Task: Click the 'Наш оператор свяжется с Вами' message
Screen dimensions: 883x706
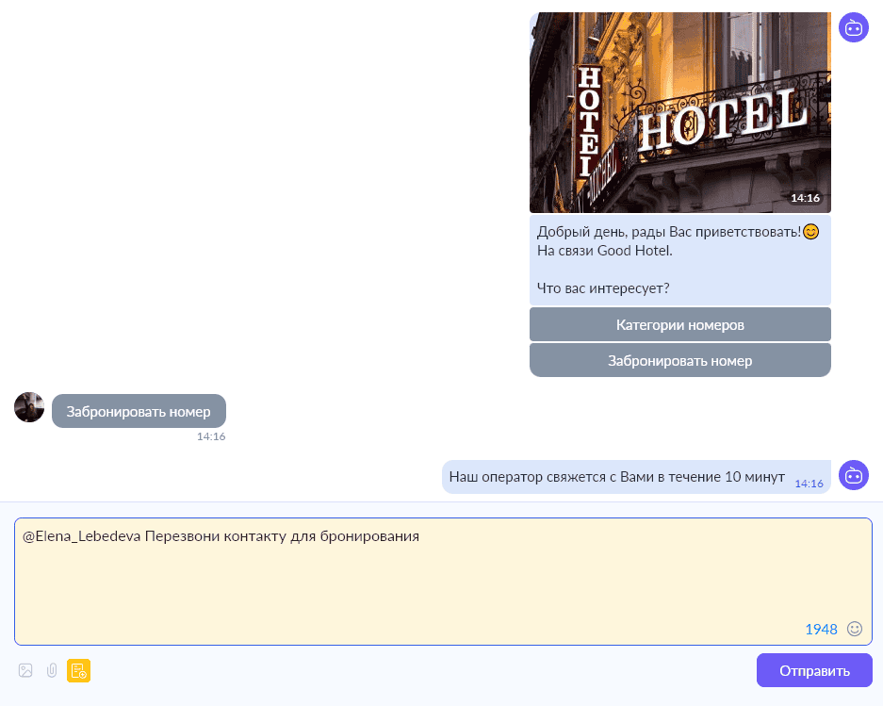Action: coord(636,477)
